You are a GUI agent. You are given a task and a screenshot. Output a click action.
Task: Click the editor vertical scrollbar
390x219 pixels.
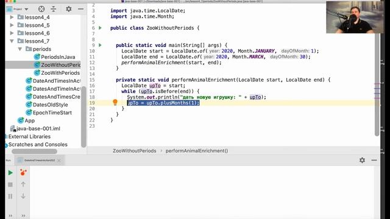click(377, 85)
